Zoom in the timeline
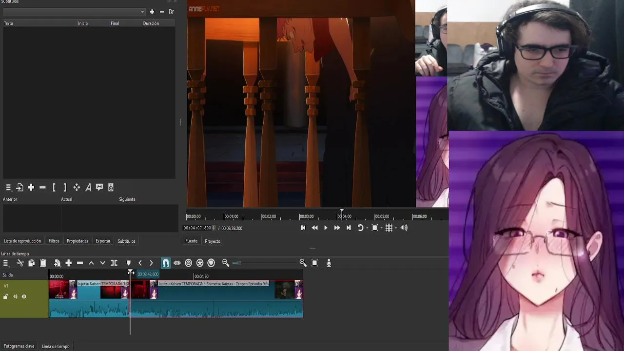This screenshot has width=624, height=351. click(x=303, y=263)
